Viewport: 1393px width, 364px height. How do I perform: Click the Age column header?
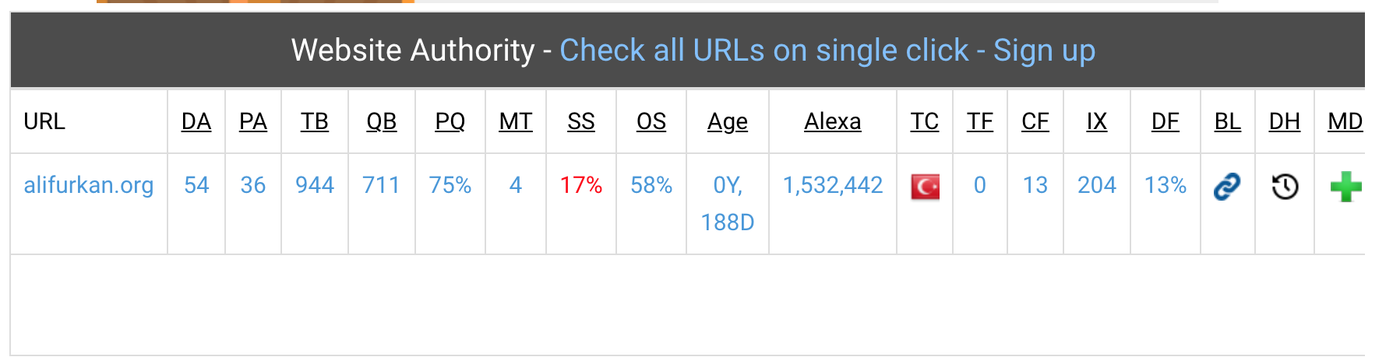(728, 122)
